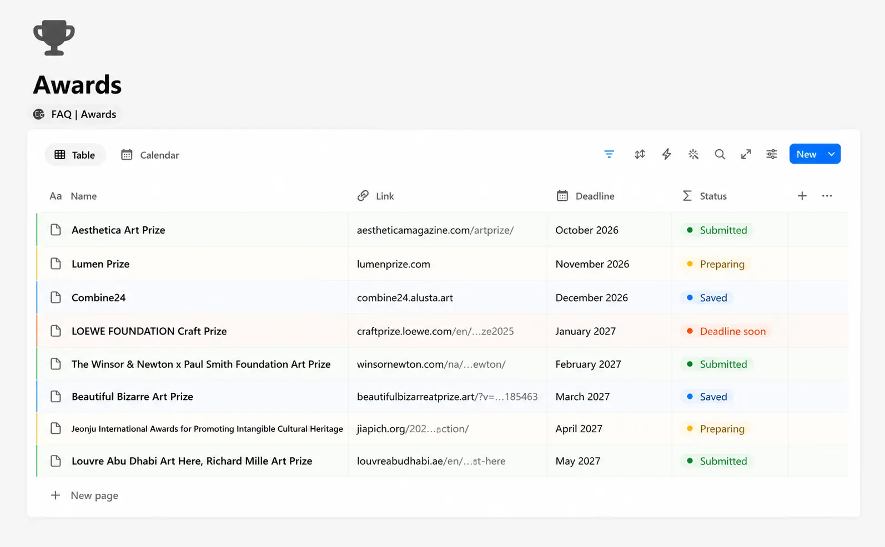Open the Combine24 page name
Screen dimensions: 885x547
[x=98, y=297]
